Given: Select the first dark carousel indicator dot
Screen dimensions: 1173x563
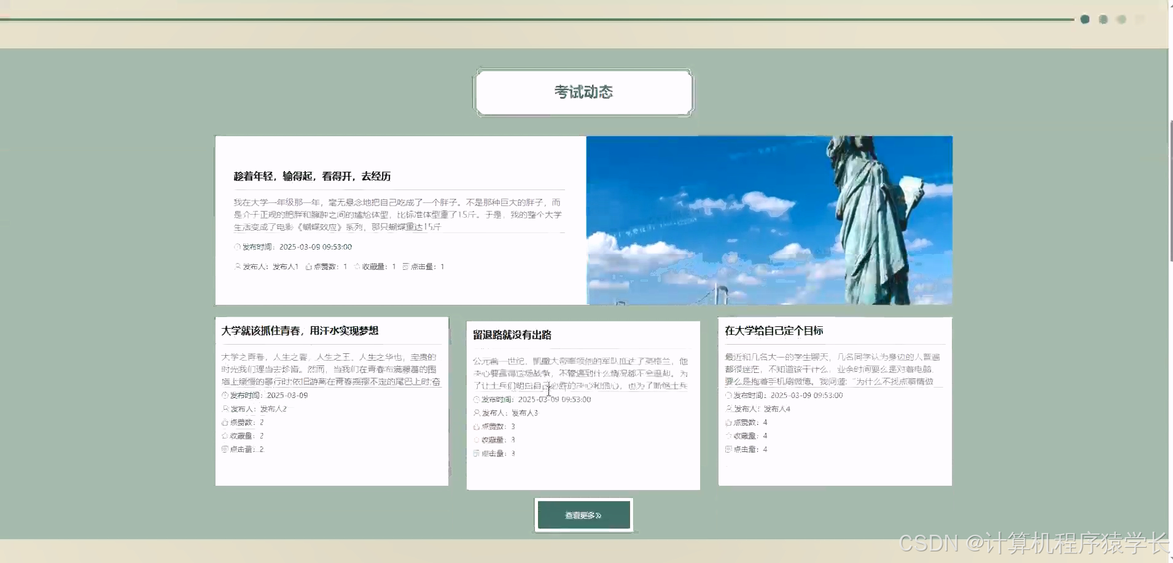Looking at the screenshot, I should pos(1084,19).
